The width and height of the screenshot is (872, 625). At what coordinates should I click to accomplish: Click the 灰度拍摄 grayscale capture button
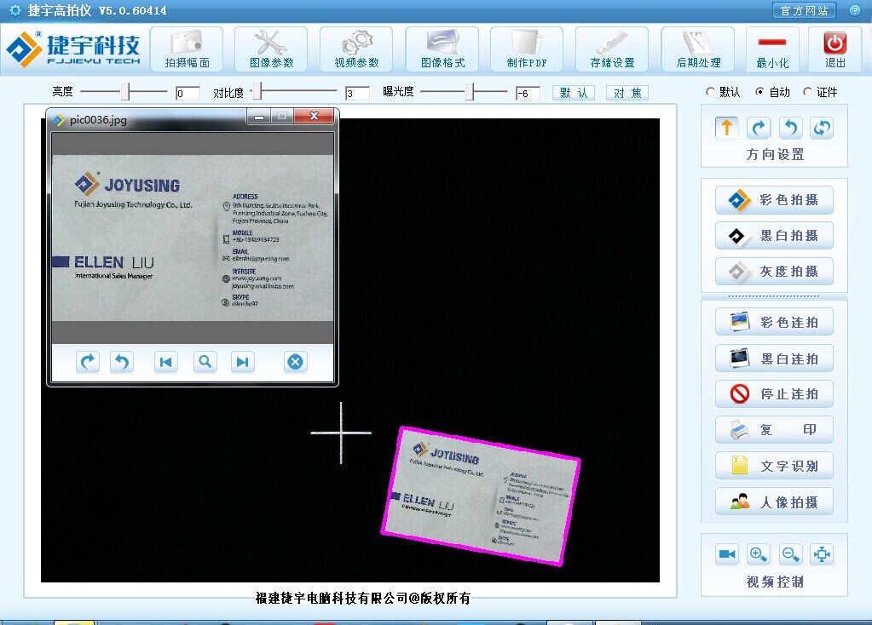coord(774,271)
